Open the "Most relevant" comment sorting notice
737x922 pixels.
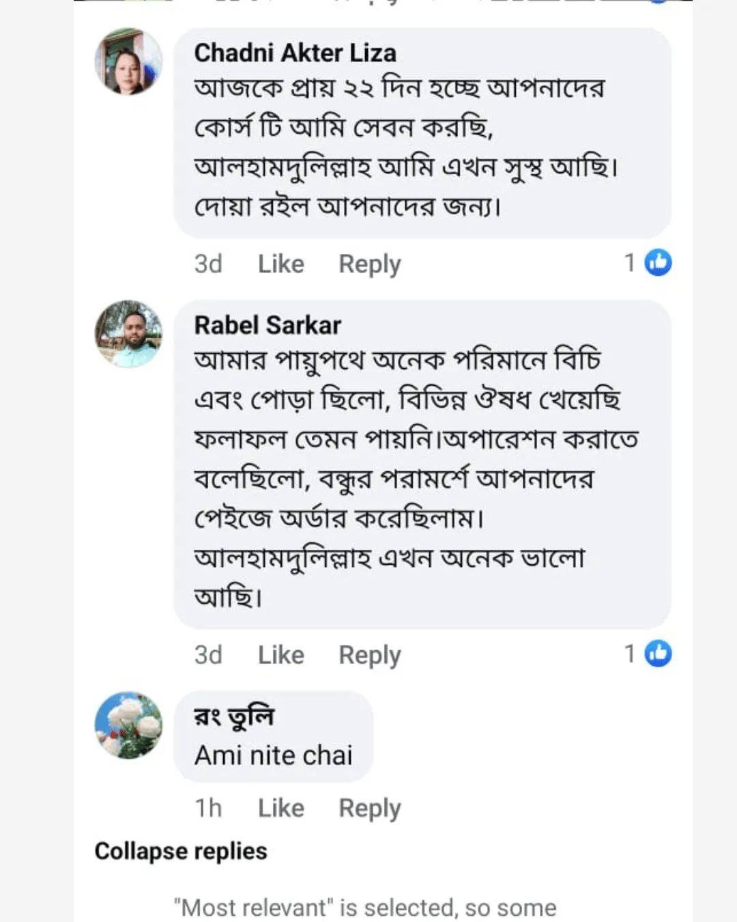(365, 908)
